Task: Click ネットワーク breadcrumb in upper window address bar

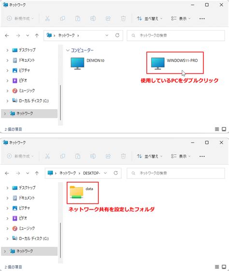Action: click(66, 35)
